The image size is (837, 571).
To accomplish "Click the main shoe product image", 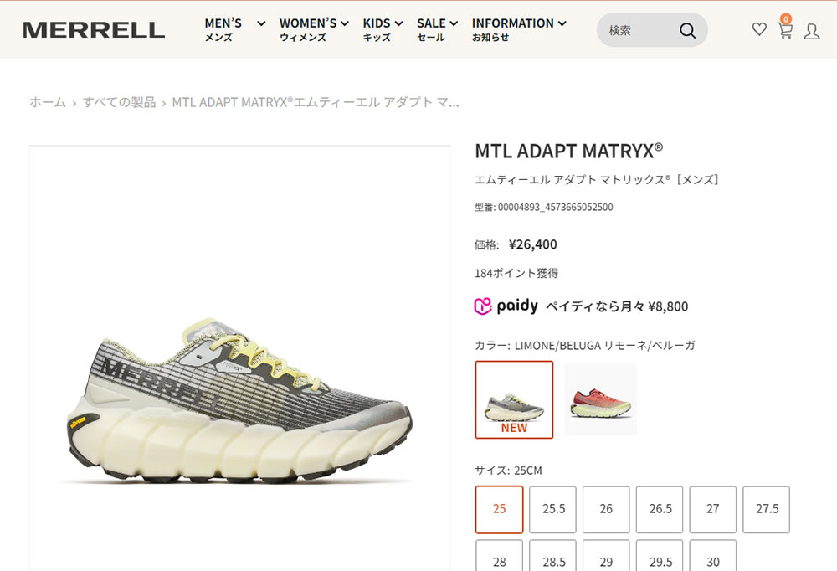I will point(239,357).
